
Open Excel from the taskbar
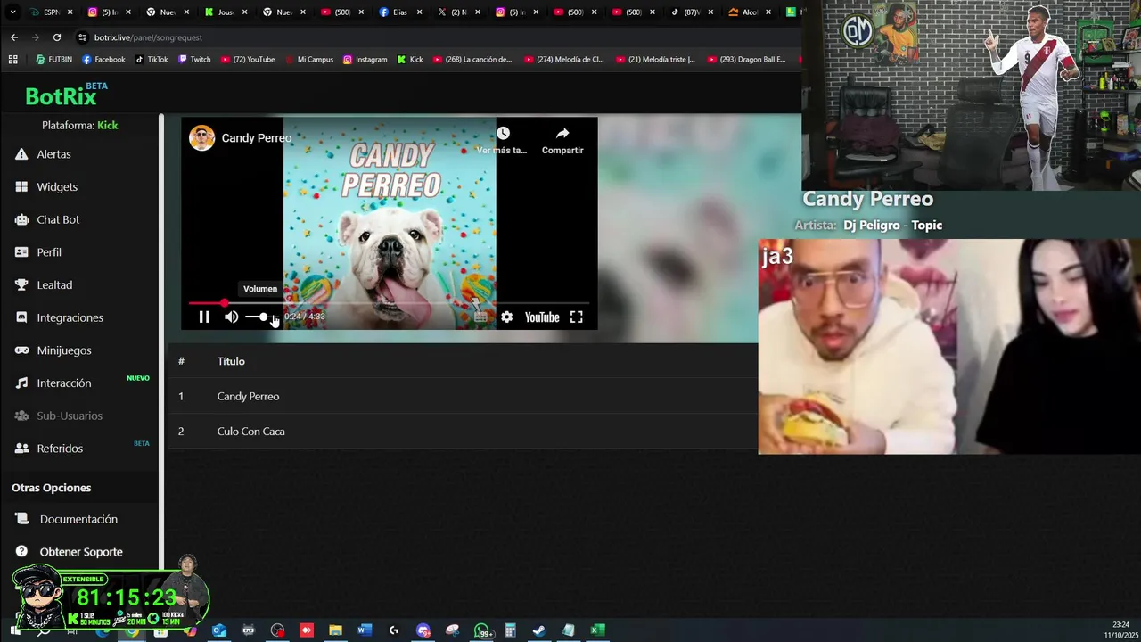click(597, 630)
